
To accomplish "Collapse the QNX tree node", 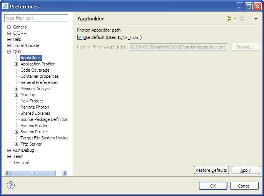I will [9, 52].
